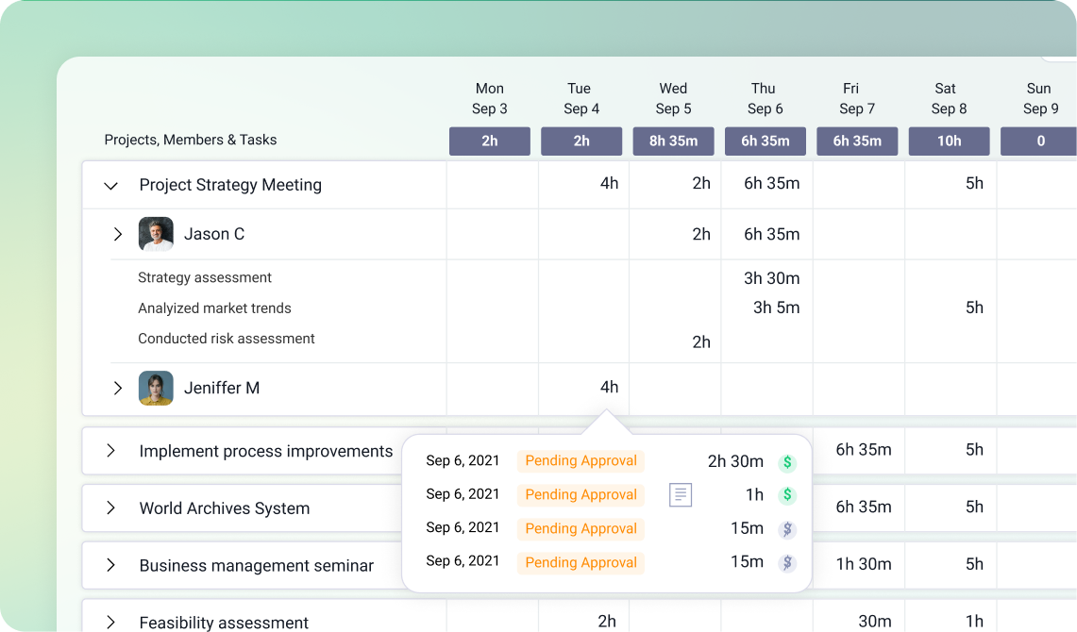Click Jason C member name

[x=214, y=234]
